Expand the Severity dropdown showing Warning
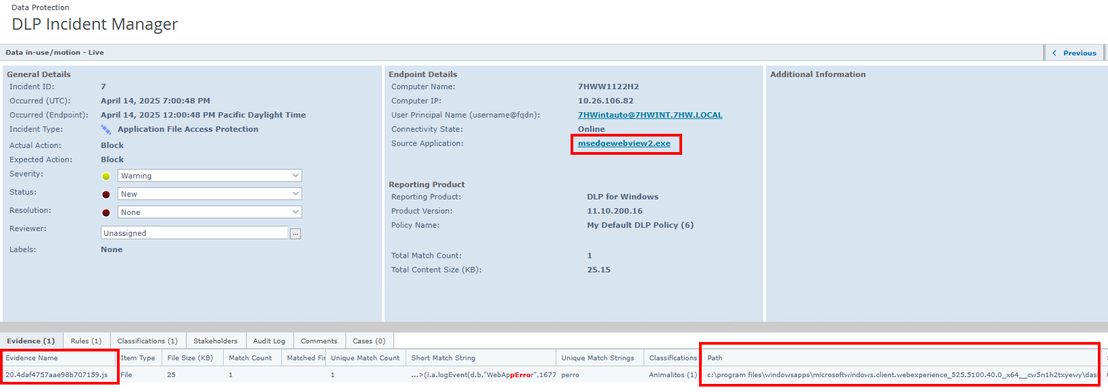The width and height of the screenshot is (1108, 392). (210, 176)
